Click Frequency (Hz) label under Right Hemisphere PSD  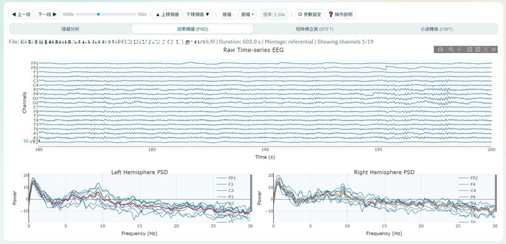(x=384, y=233)
